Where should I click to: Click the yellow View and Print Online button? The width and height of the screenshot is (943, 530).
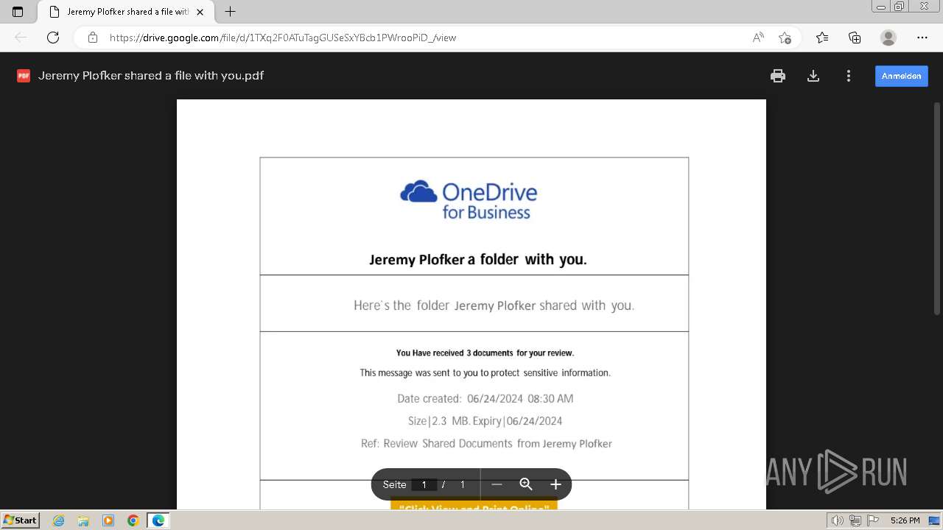click(474, 505)
